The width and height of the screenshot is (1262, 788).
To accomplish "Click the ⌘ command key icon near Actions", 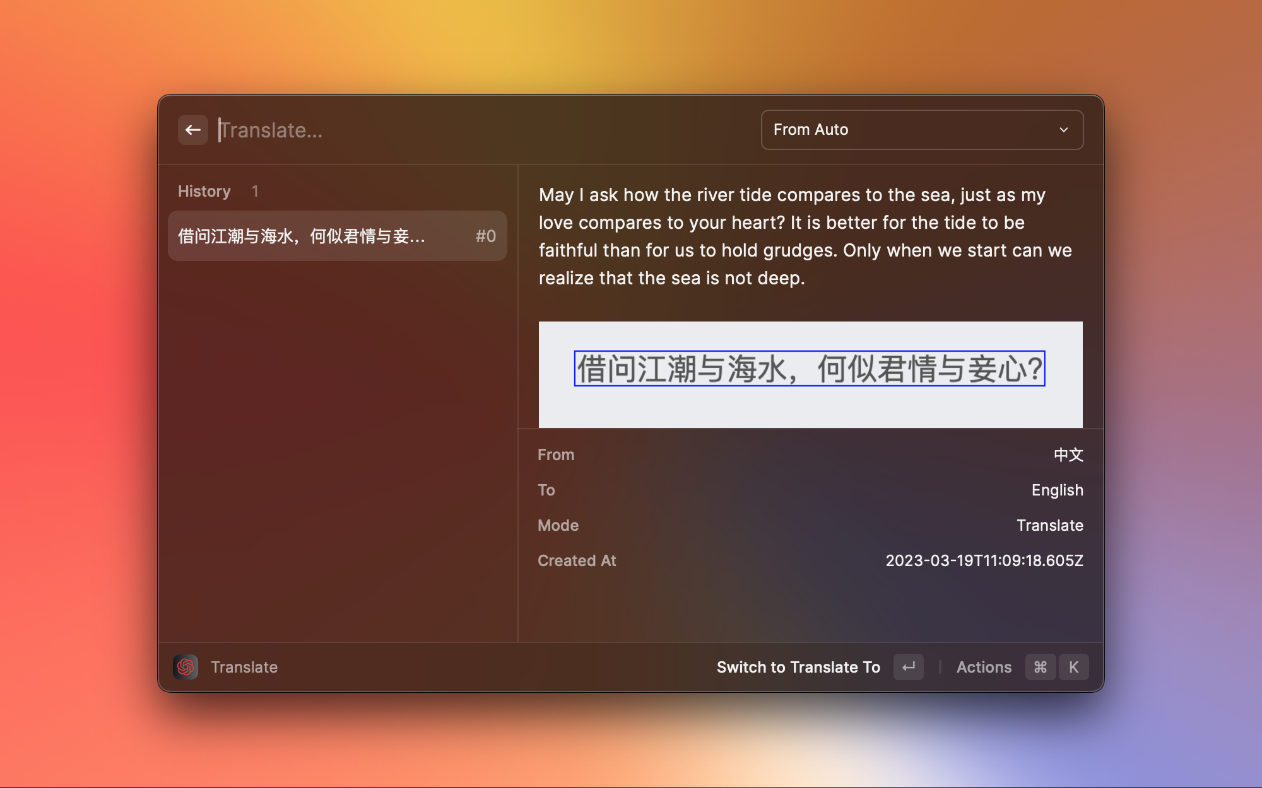I will pyautogui.click(x=1041, y=666).
